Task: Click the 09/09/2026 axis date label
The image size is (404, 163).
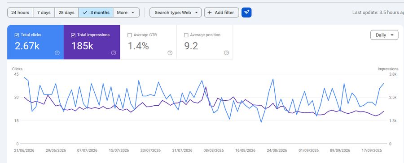Action: tap(340, 150)
